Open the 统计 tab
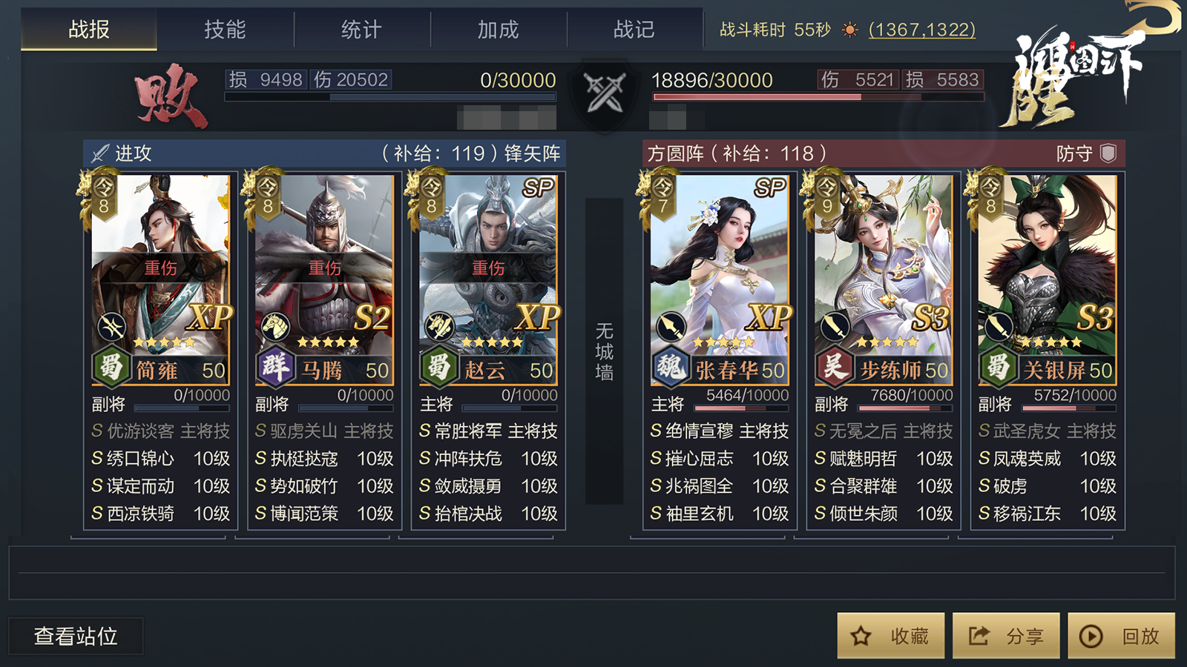1187x667 pixels. point(361,30)
